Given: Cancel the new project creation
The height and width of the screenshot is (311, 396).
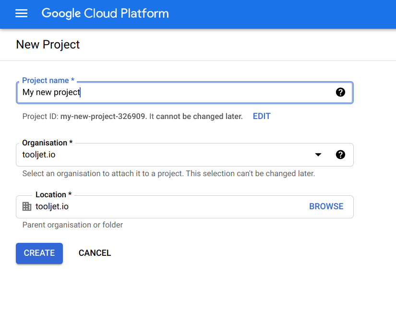Looking at the screenshot, I should coord(95,253).
